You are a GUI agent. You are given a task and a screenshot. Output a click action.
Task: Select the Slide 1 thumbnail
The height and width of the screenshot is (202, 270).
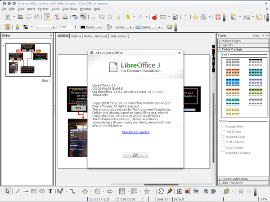pyautogui.click(x=28, y=60)
